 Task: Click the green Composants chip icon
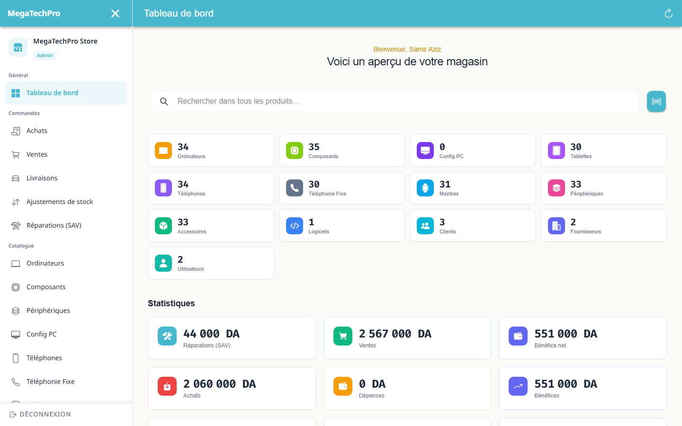point(295,151)
